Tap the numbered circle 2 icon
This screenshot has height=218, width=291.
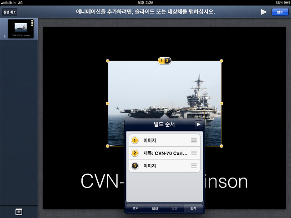click(x=135, y=153)
